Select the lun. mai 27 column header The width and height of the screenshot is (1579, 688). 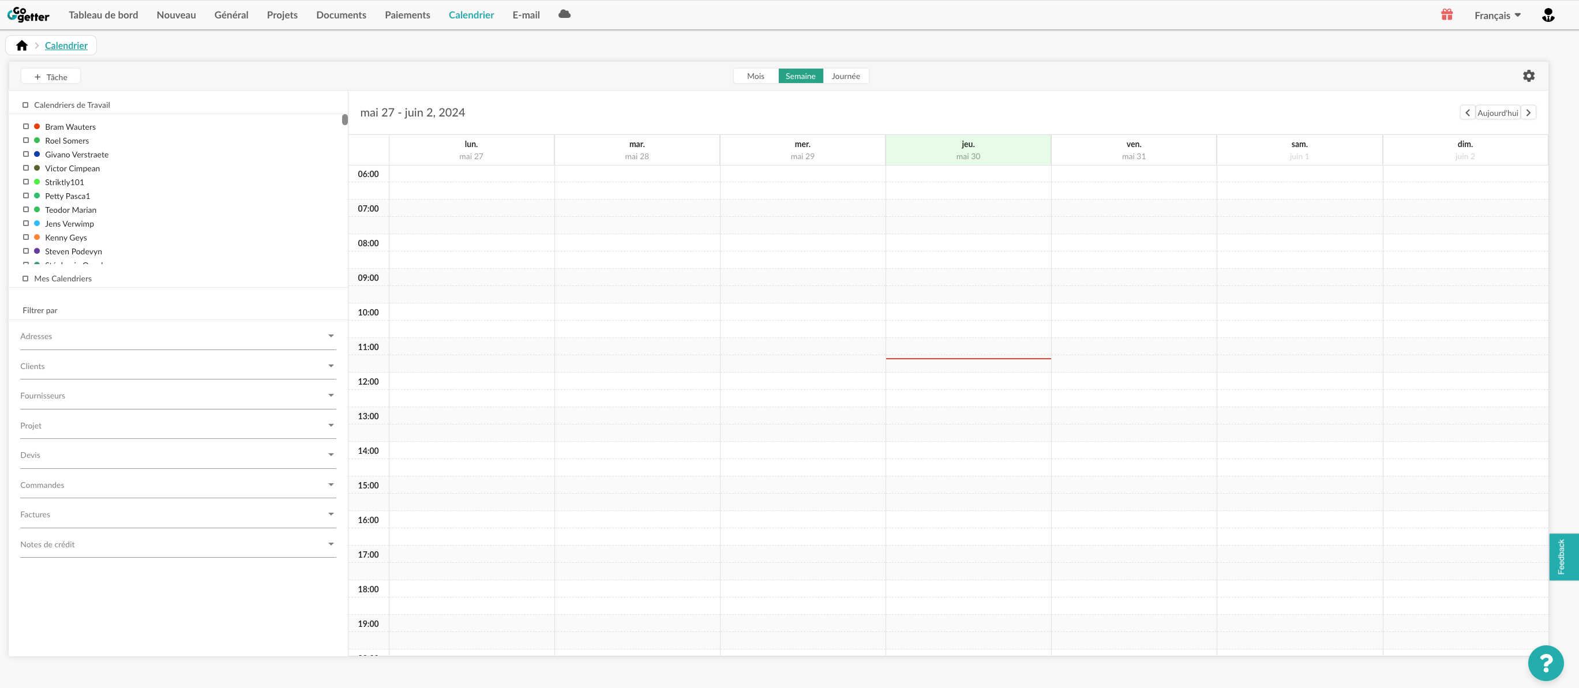point(471,150)
